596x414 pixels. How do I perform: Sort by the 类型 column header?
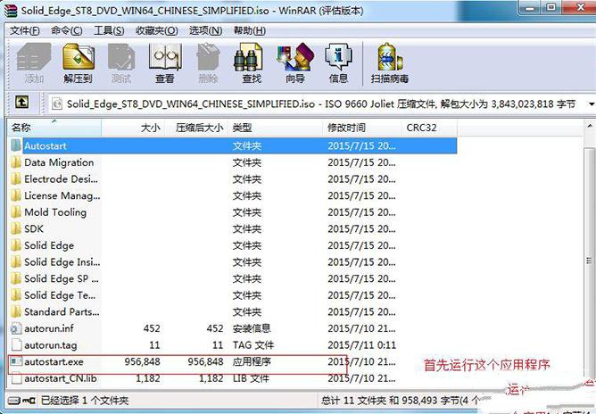[275, 128]
